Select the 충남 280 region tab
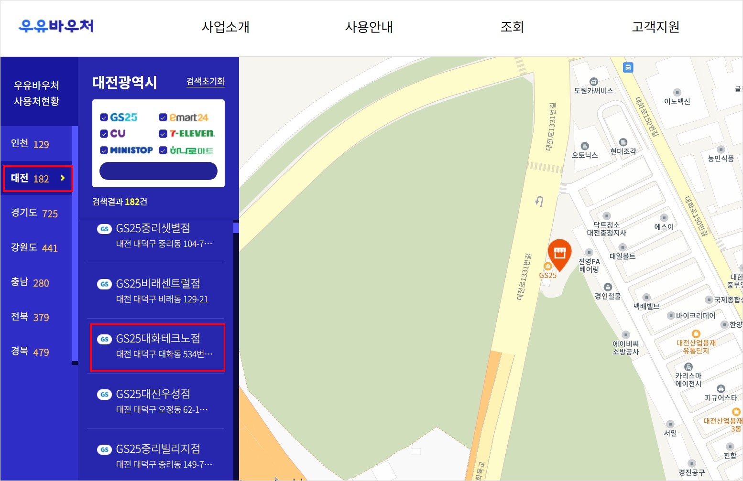Viewport: 743px width, 481px height. point(36,282)
